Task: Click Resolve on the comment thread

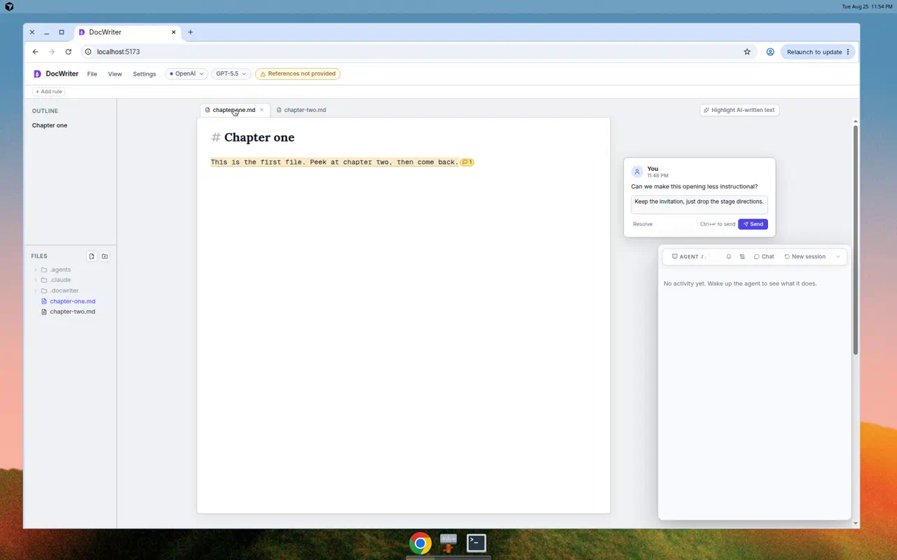Action: click(643, 224)
